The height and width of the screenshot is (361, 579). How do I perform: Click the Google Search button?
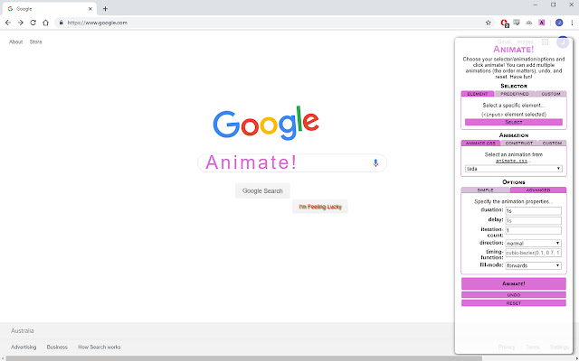(262, 190)
